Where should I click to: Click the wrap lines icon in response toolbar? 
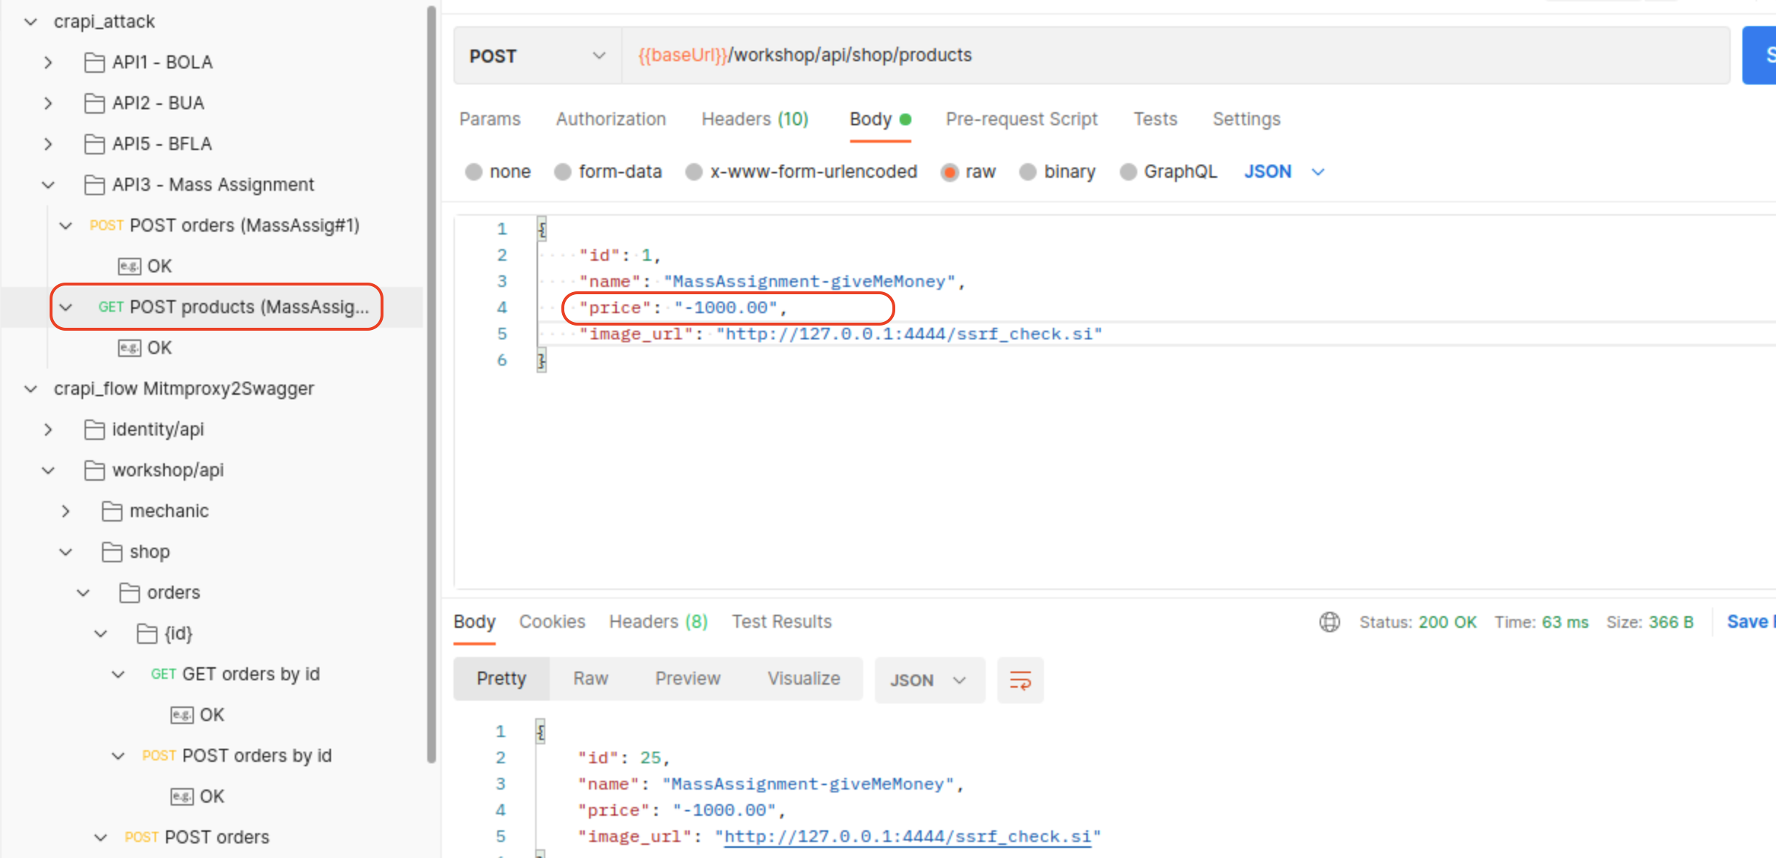[1020, 680]
